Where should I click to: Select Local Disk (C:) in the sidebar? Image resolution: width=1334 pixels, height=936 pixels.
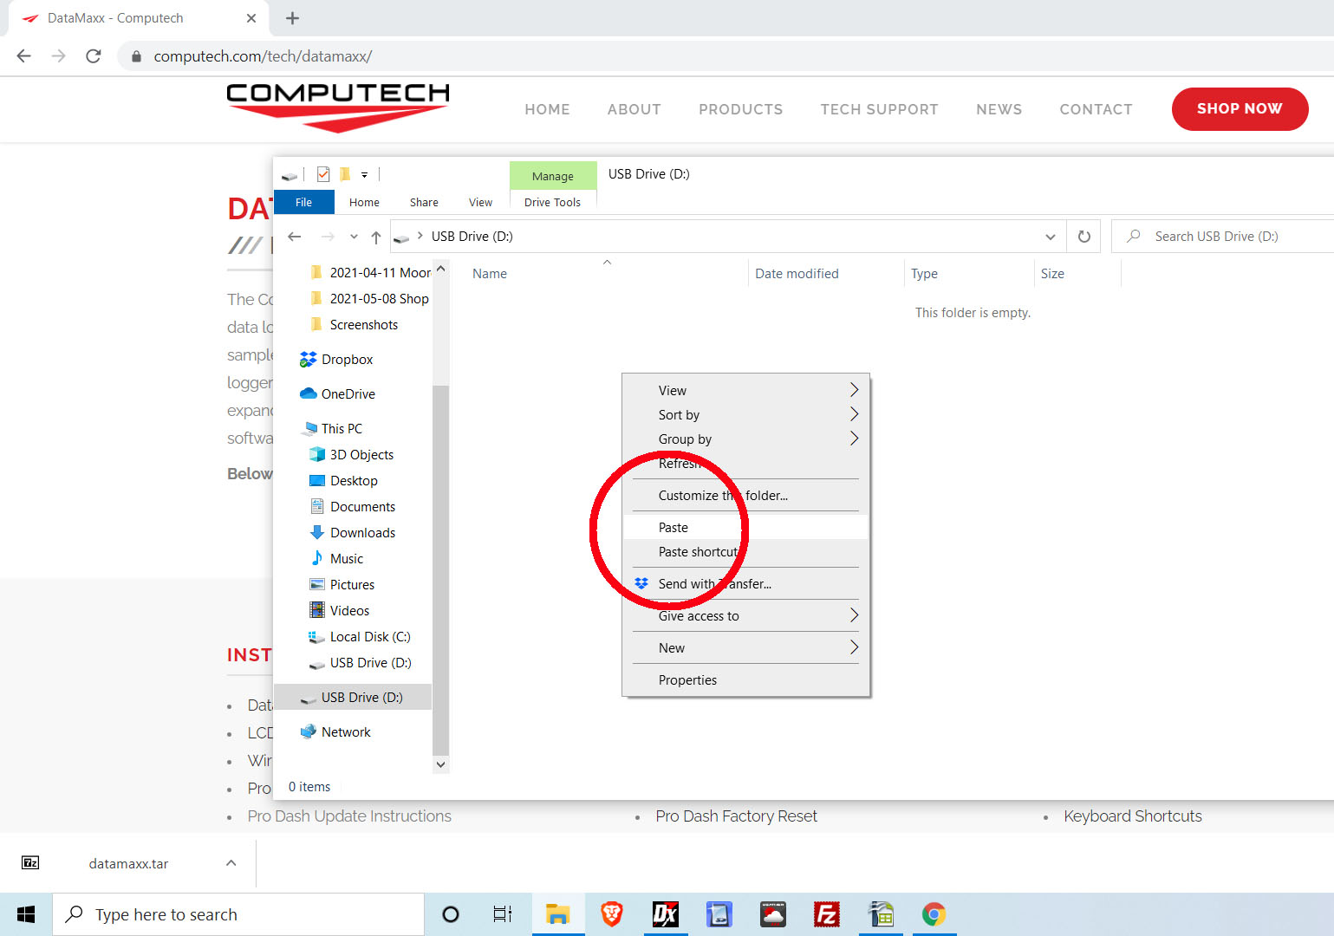pyautogui.click(x=369, y=636)
